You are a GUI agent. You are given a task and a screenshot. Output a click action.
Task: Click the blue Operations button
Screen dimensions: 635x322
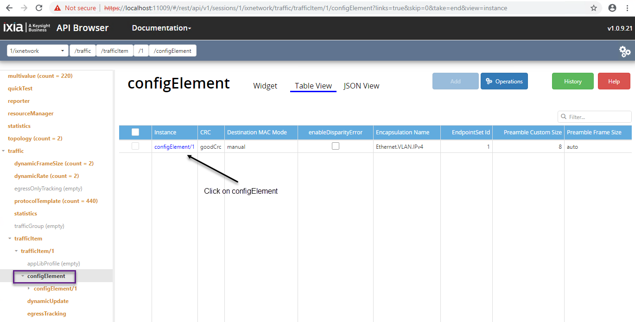pyautogui.click(x=504, y=82)
